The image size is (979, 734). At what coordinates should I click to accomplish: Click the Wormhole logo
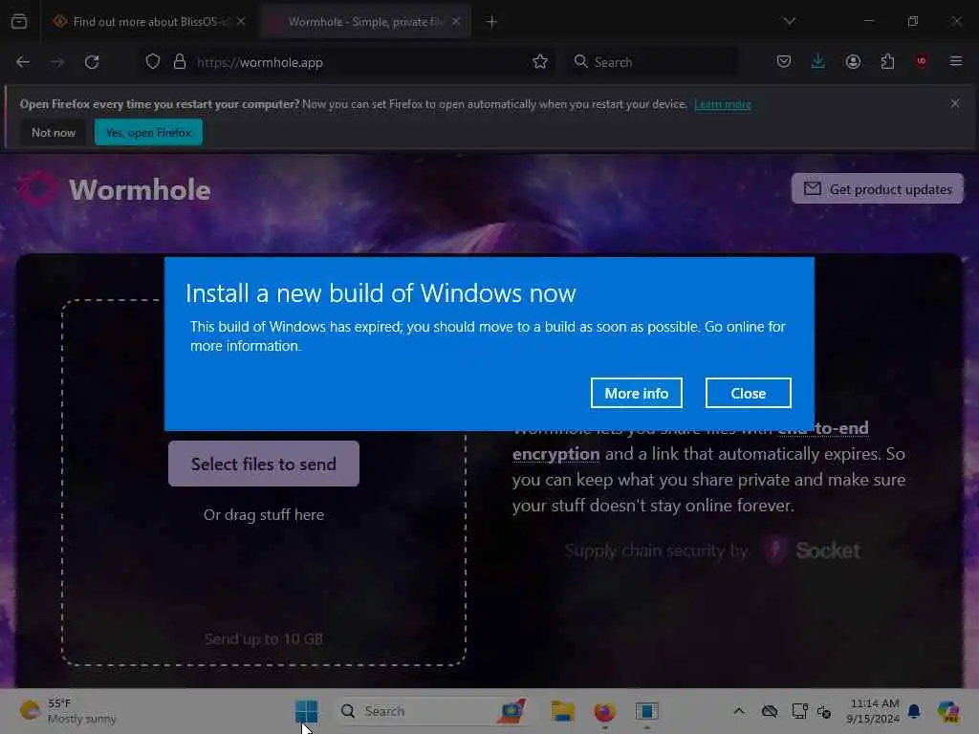click(115, 189)
